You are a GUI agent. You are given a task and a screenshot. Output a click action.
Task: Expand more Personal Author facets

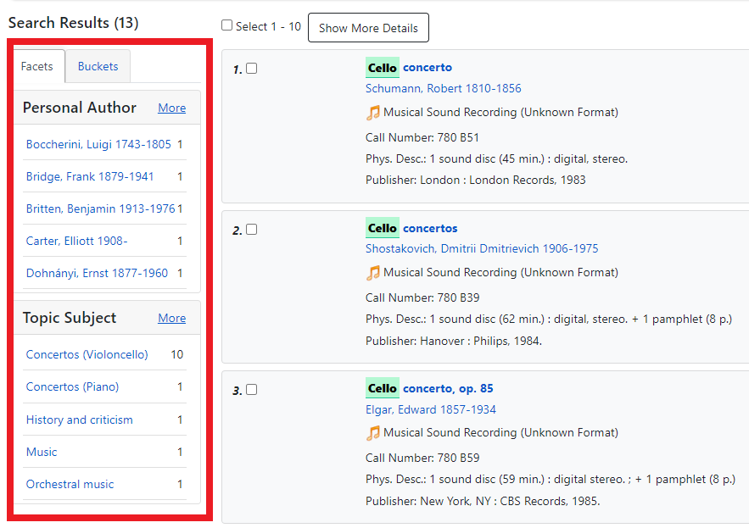pyautogui.click(x=171, y=108)
